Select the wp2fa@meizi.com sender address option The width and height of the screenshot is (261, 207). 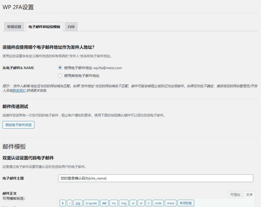point(60,68)
